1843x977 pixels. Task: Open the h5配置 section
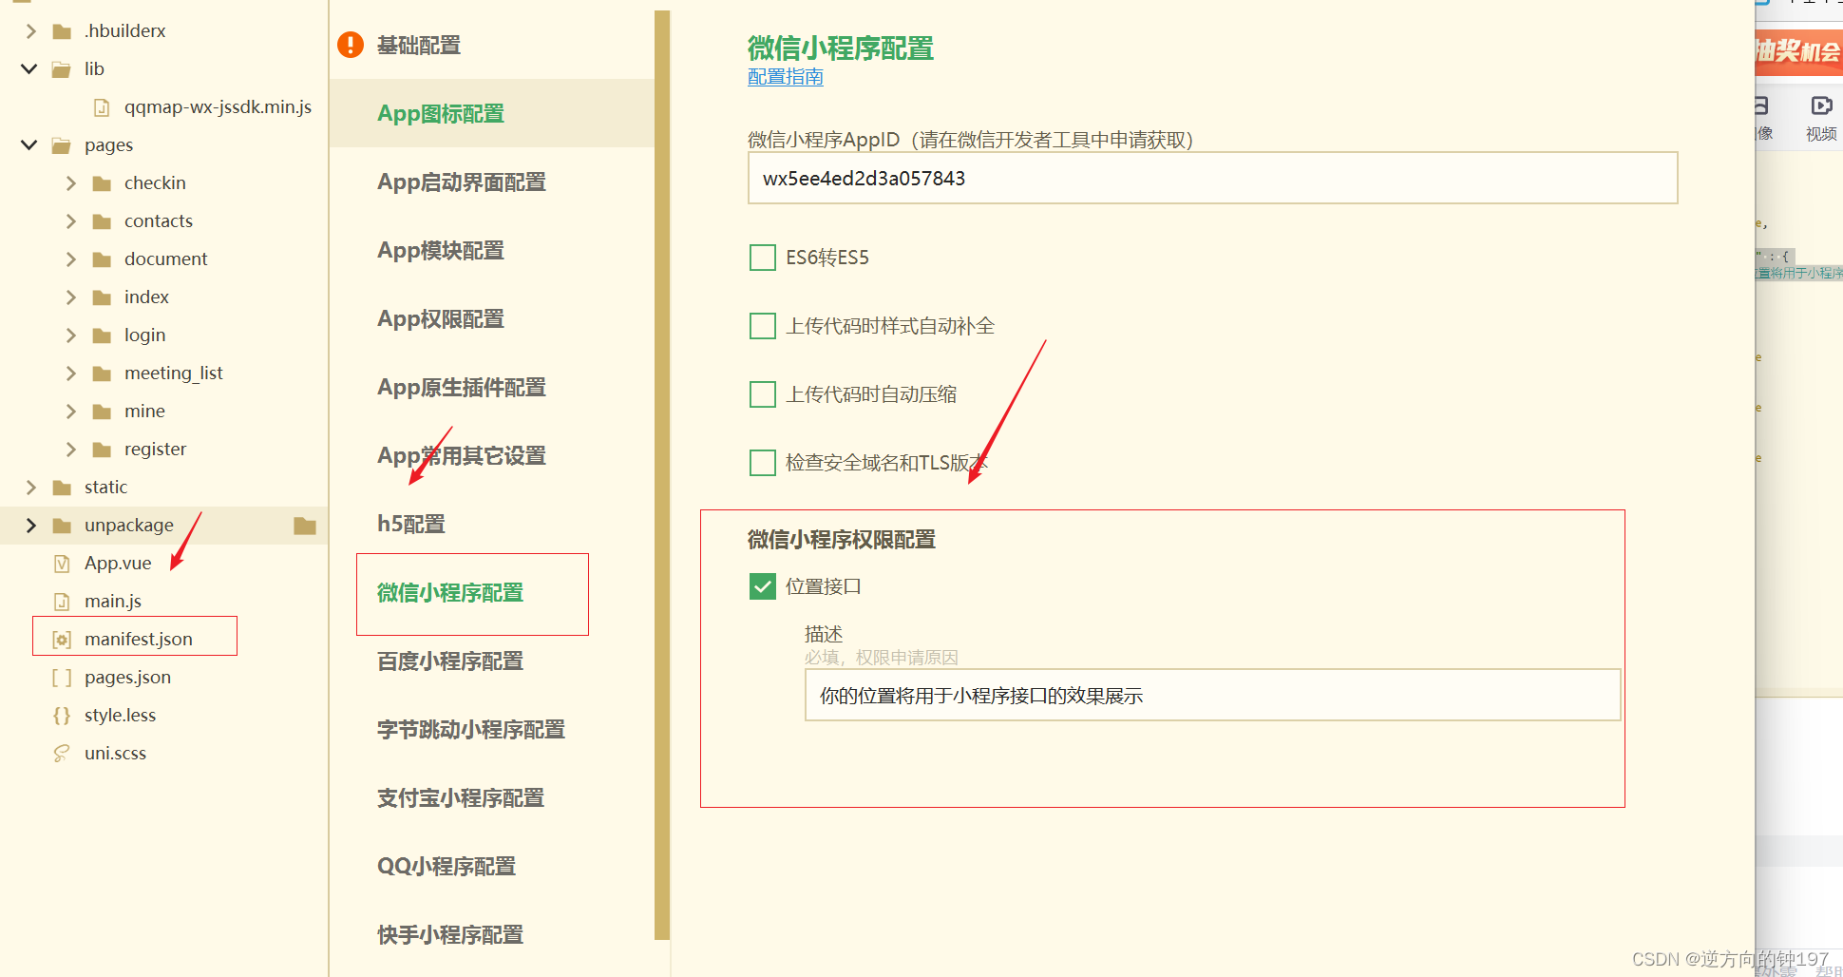coord(410,524)
